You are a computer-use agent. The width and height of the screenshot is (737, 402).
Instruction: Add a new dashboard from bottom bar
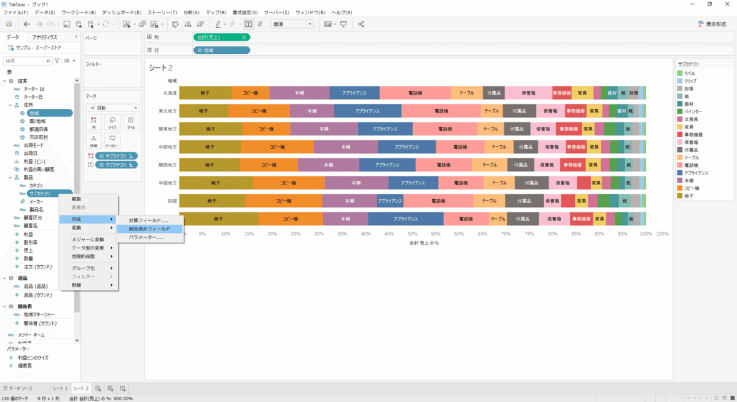click(x=111, y=389)
